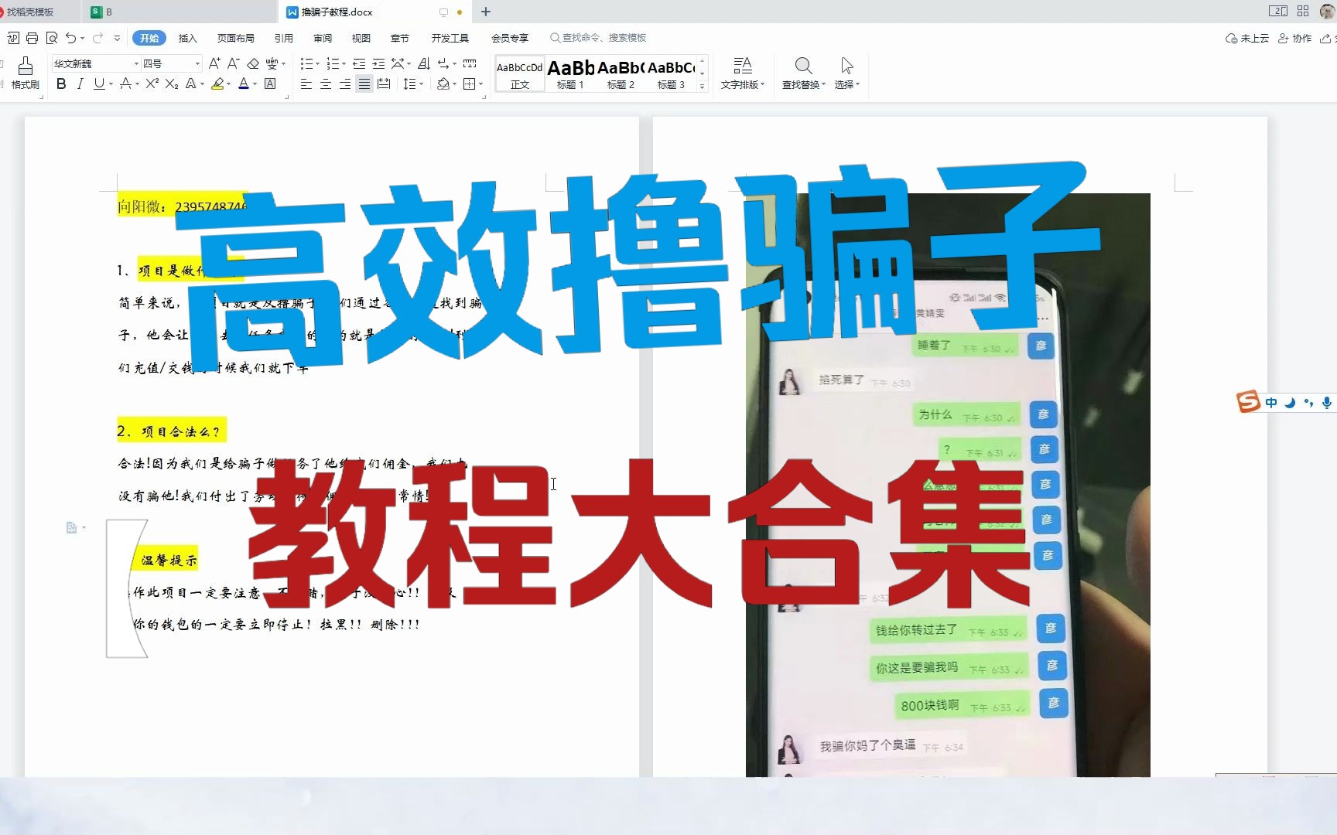Viewport: 1337px width, 835px height.
Task: Click the increase font size icon
Action: pos(214,63)
